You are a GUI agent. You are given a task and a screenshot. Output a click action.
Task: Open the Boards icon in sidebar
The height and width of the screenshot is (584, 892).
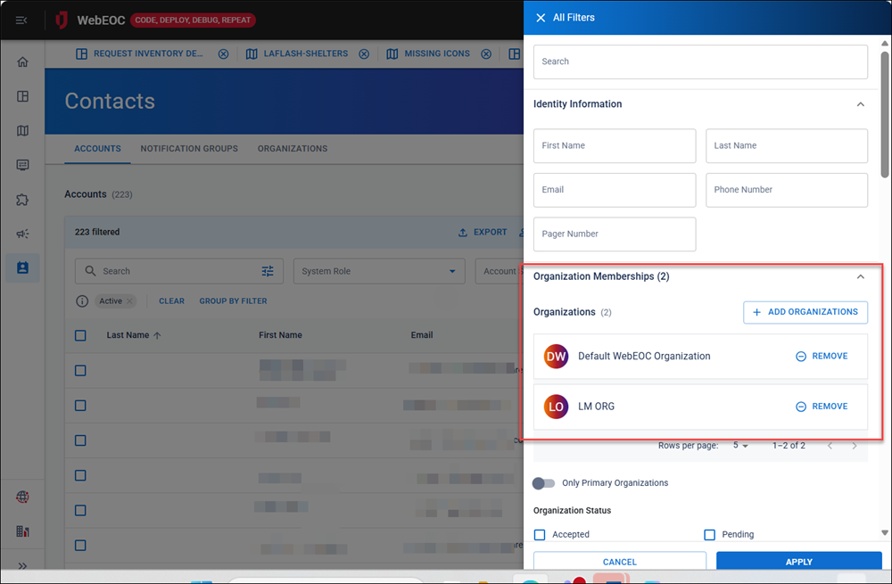pyautogui.click(x=22, y=96)
